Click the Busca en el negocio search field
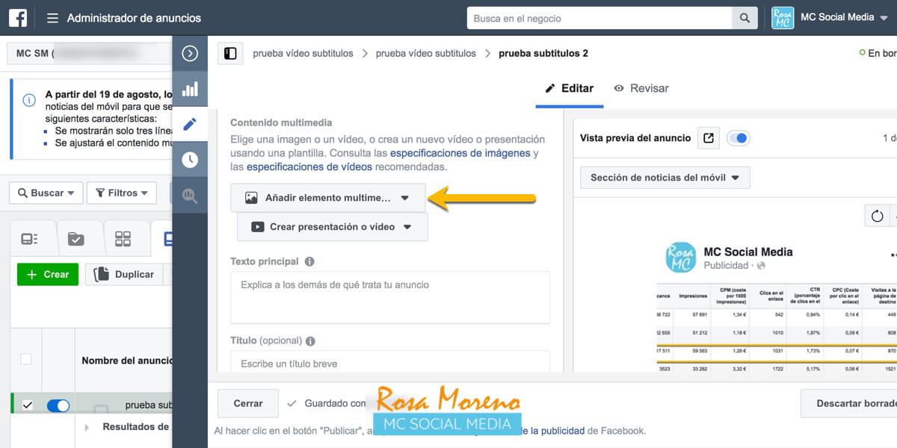The width and height of the screenshot is (897, 448). (599, 18)
